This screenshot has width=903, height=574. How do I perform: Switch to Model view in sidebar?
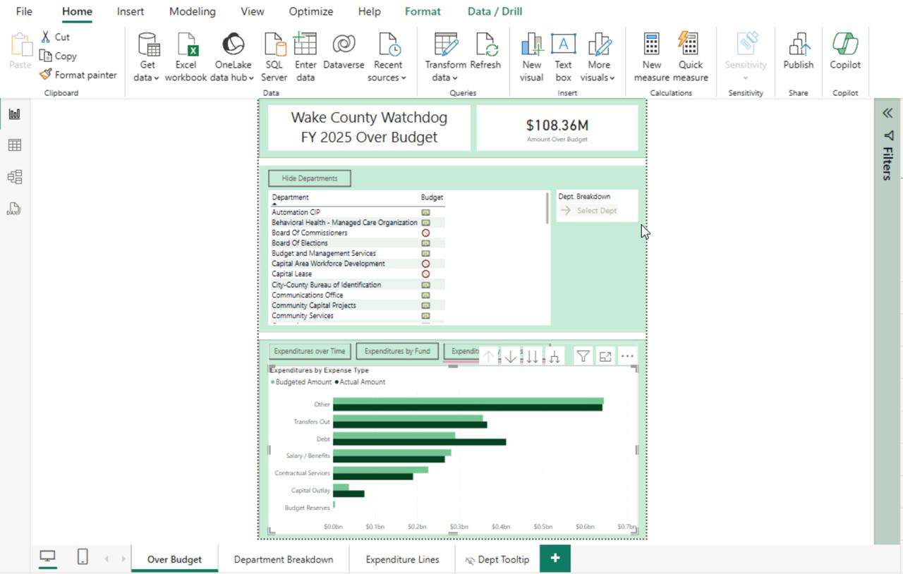(14, 177)
